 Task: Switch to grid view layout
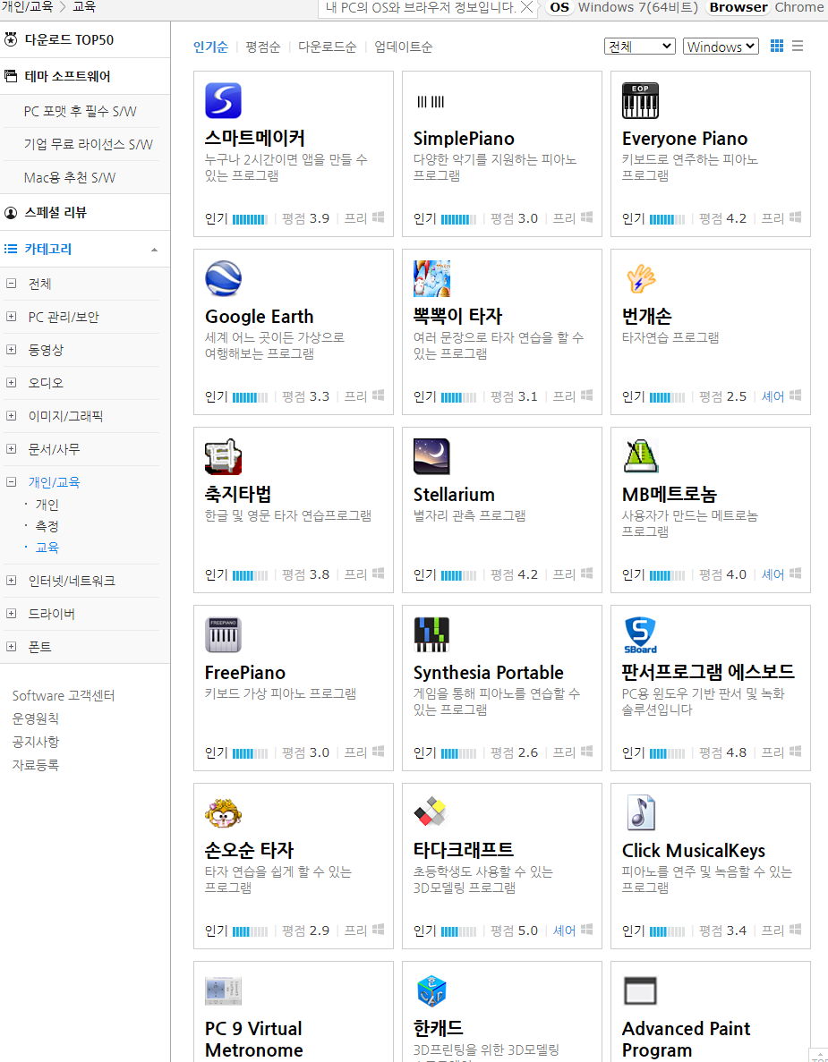pos(777,46)
